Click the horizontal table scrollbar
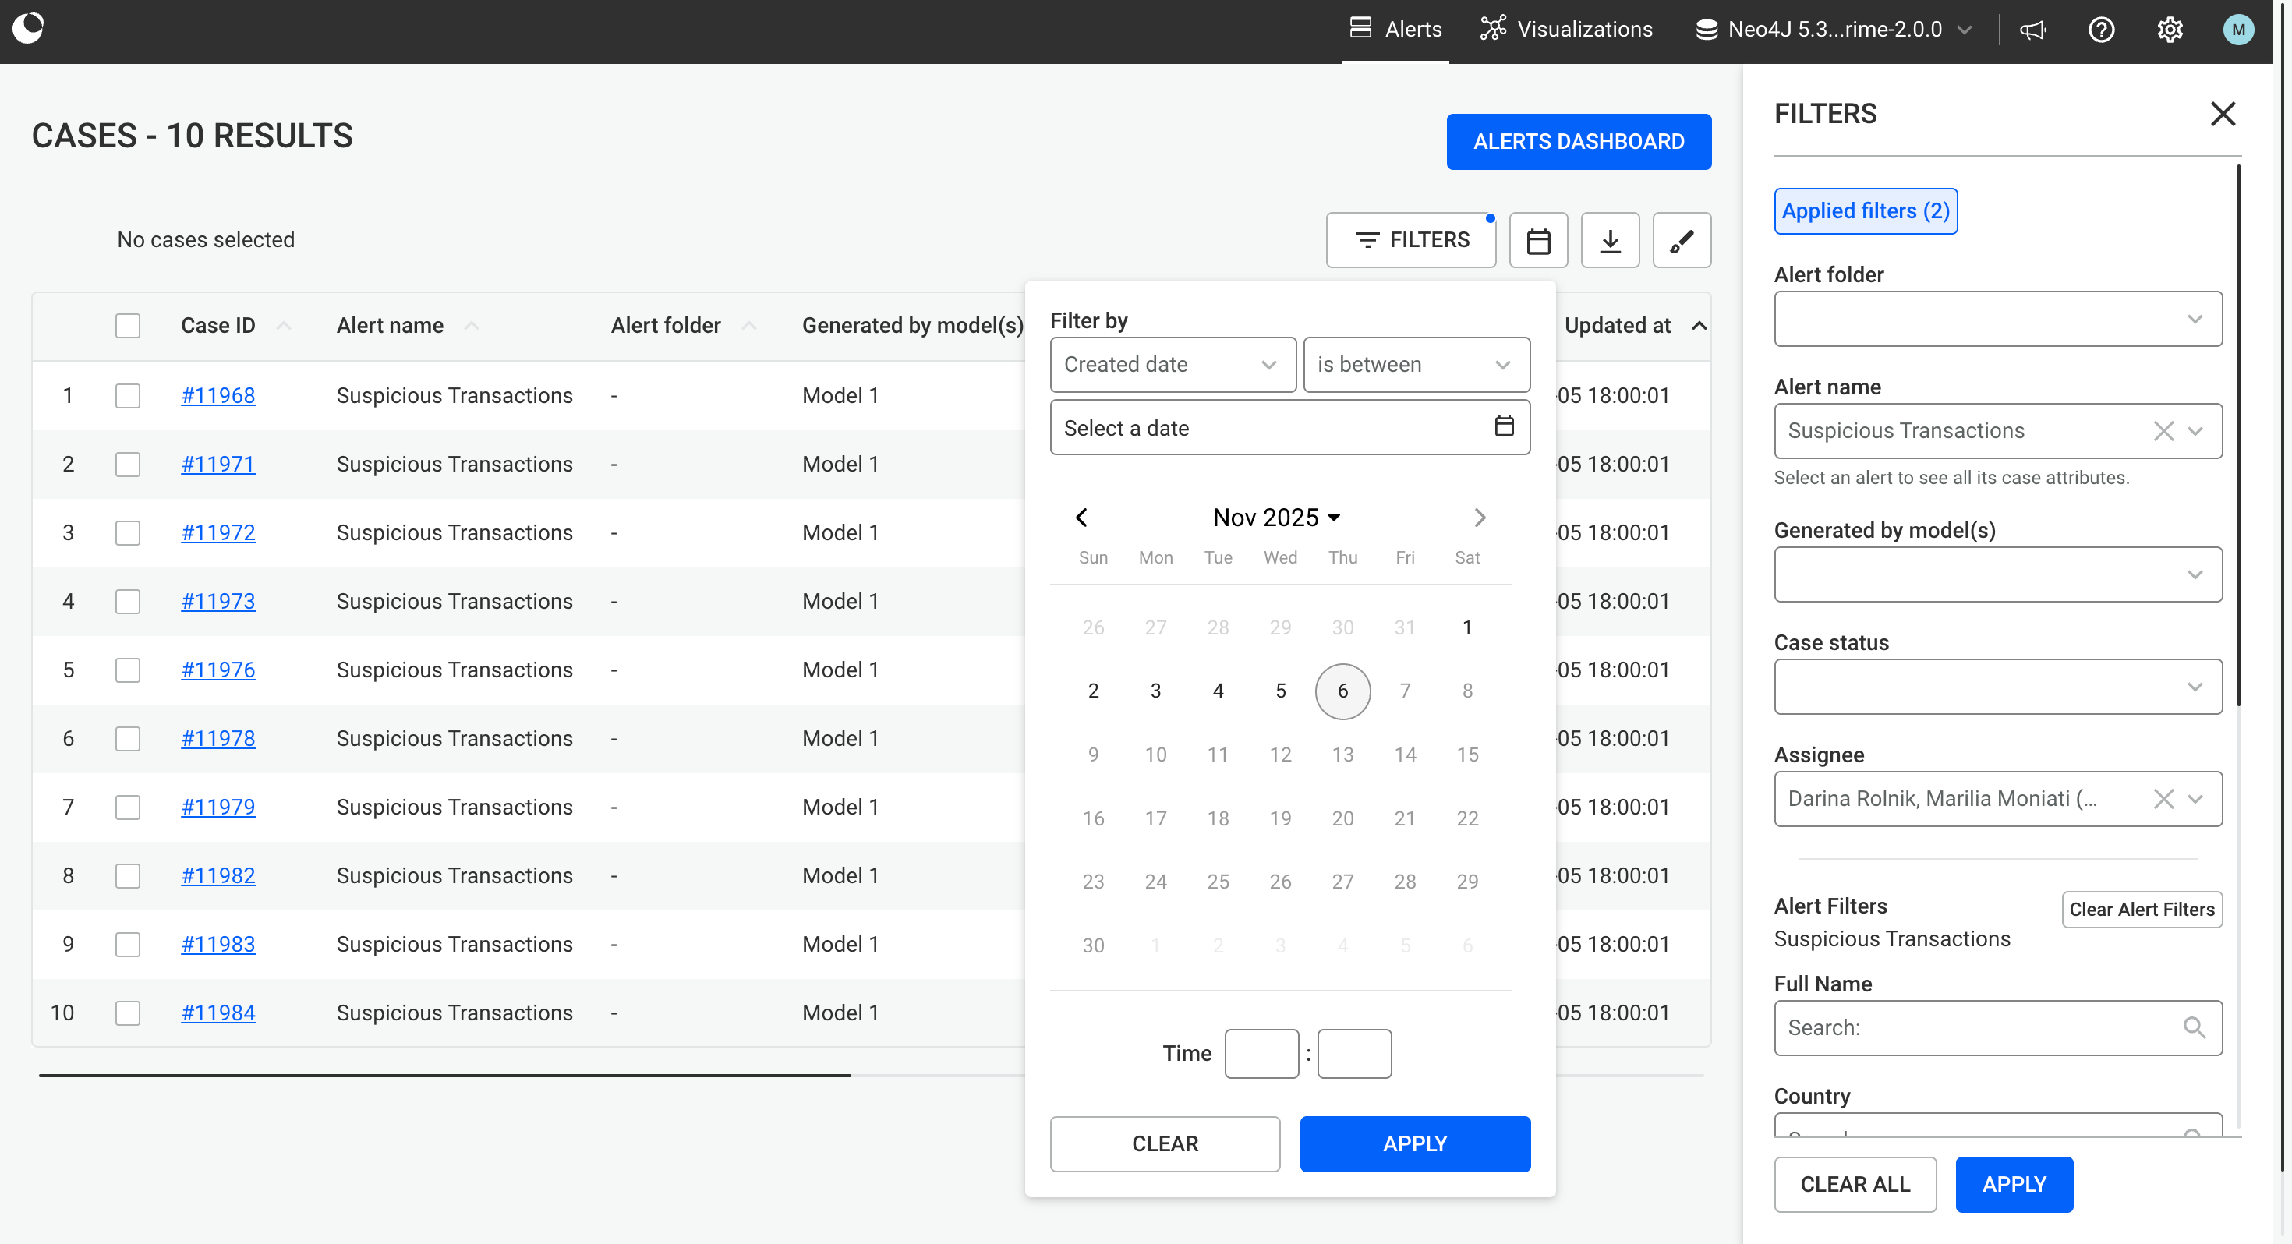This screenshot has height=1244, width=2292. 445,1075
